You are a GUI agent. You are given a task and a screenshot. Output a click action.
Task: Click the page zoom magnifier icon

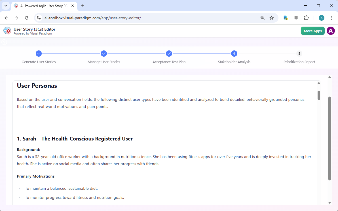pyautogui.click(x=262, y=18)
